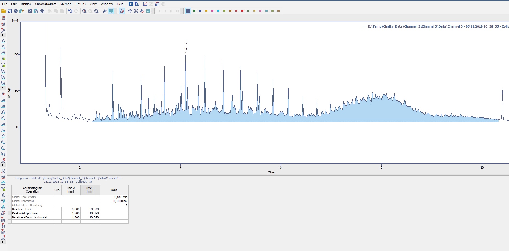509x251 pixels.
Task: Open chromatogram file with folder icon
Action: [x=4, y=11]
